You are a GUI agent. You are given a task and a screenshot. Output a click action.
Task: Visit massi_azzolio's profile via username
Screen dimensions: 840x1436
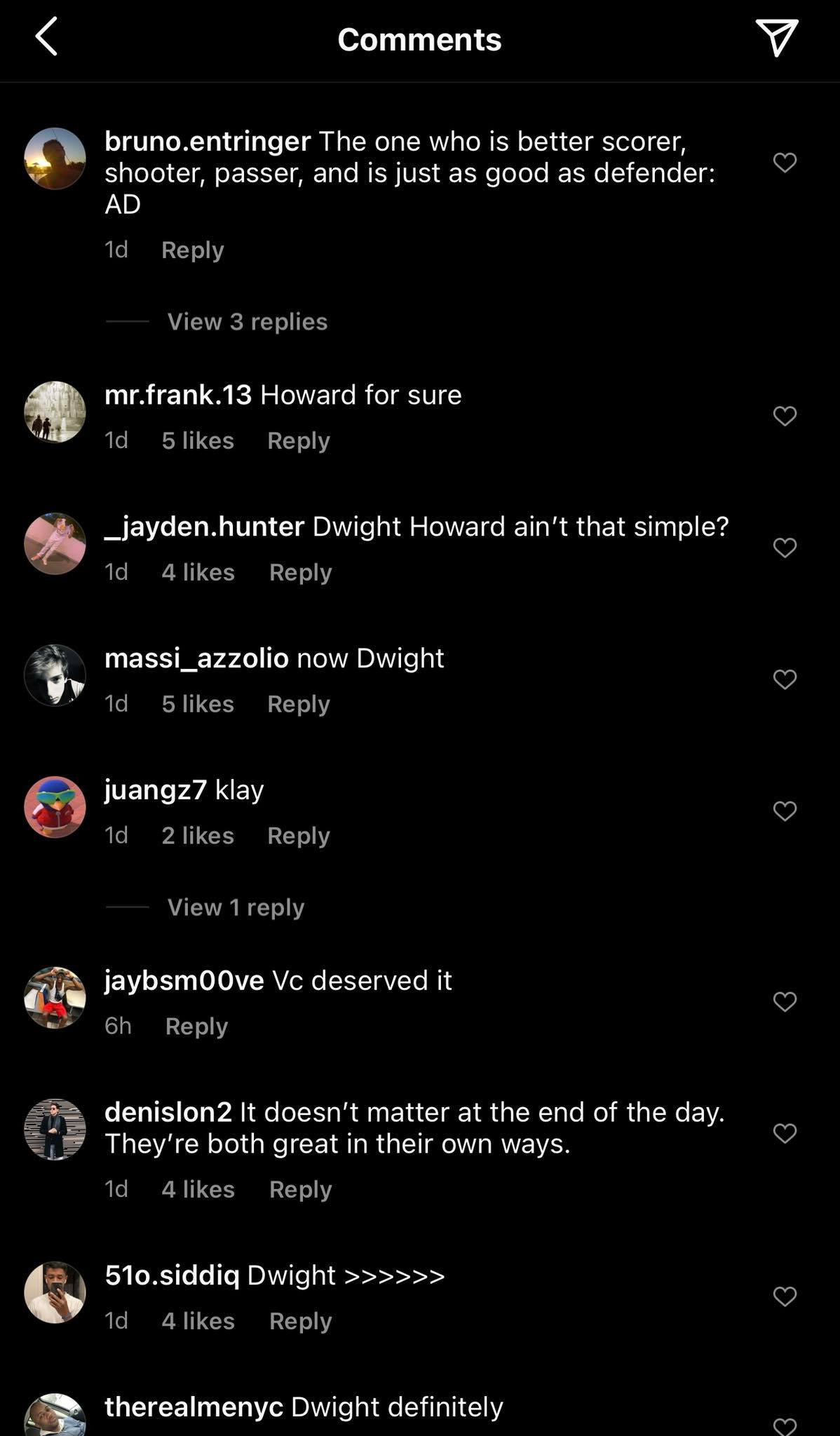coord(196,658)
